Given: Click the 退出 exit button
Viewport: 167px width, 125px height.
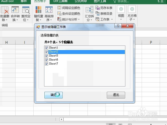Looking at the screenshot, I should tap(116, 95).
